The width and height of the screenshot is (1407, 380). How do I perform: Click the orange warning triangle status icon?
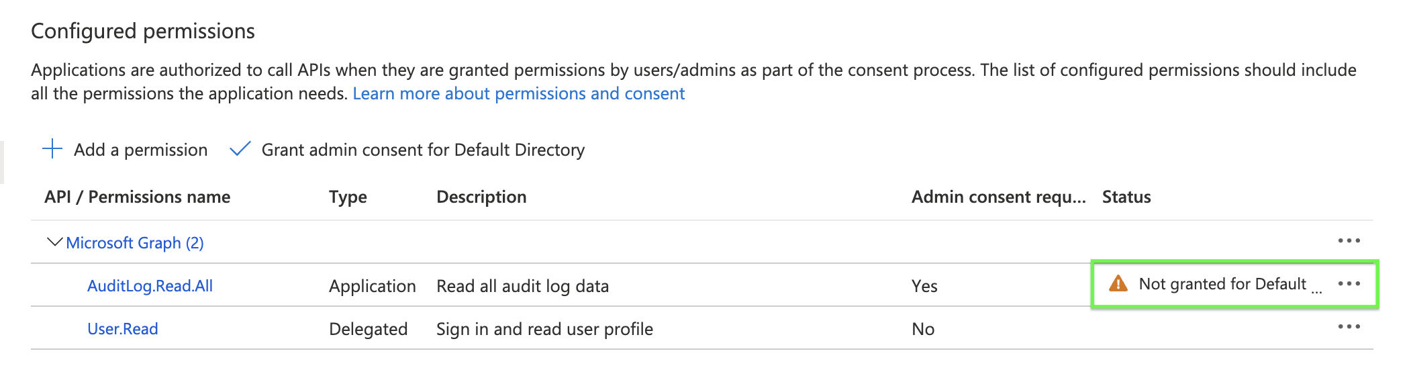pos(1118,284)
